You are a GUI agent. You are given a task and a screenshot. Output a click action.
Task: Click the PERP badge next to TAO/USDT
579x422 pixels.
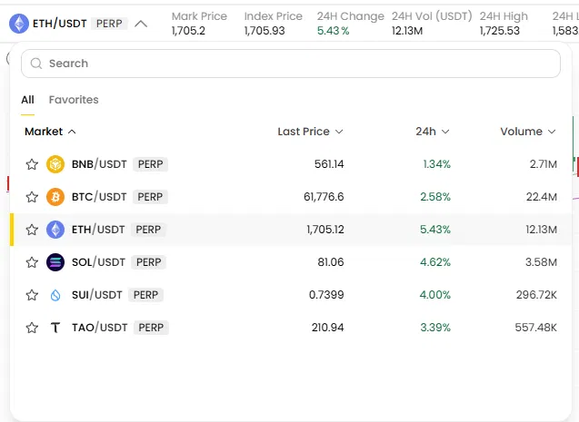151,328
